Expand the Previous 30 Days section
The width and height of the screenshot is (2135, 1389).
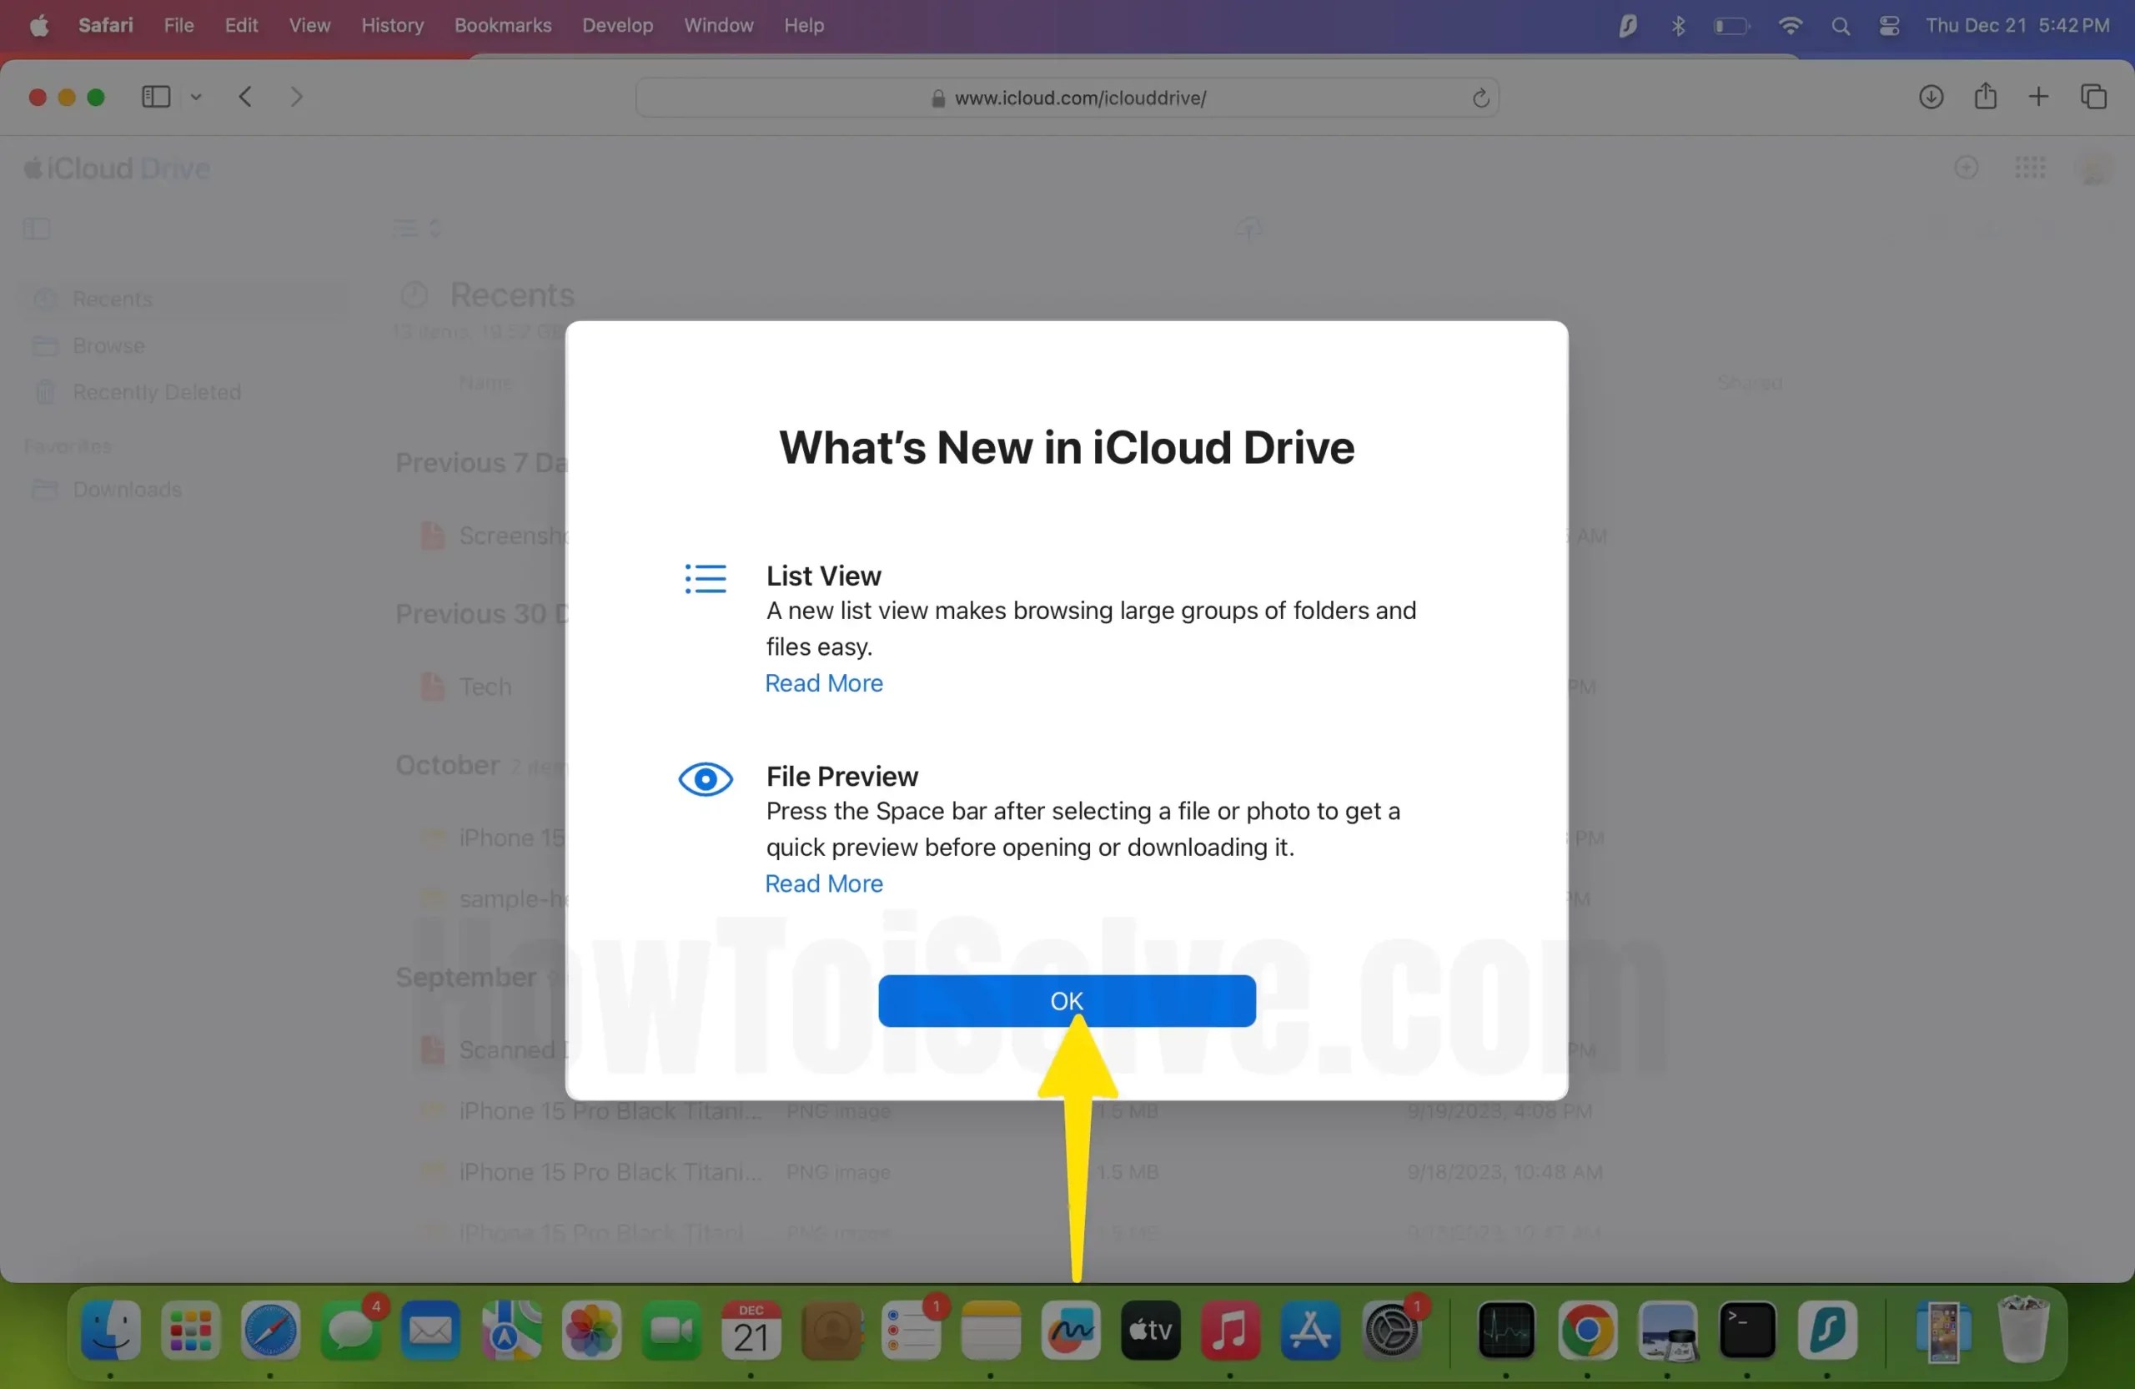click(x=480, y=614)
